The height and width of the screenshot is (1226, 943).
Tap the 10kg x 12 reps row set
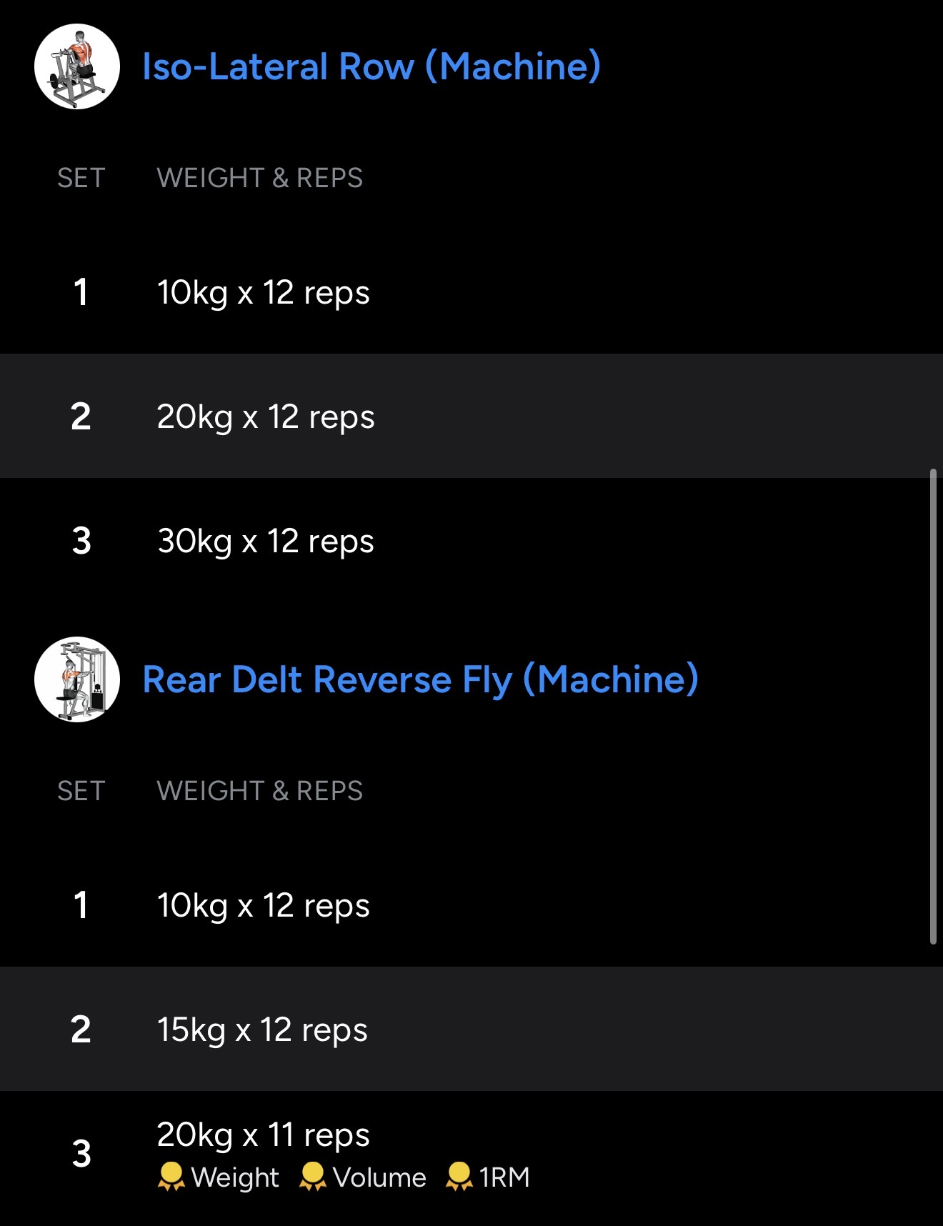[263, 292]
